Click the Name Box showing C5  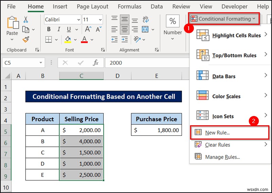23,63
